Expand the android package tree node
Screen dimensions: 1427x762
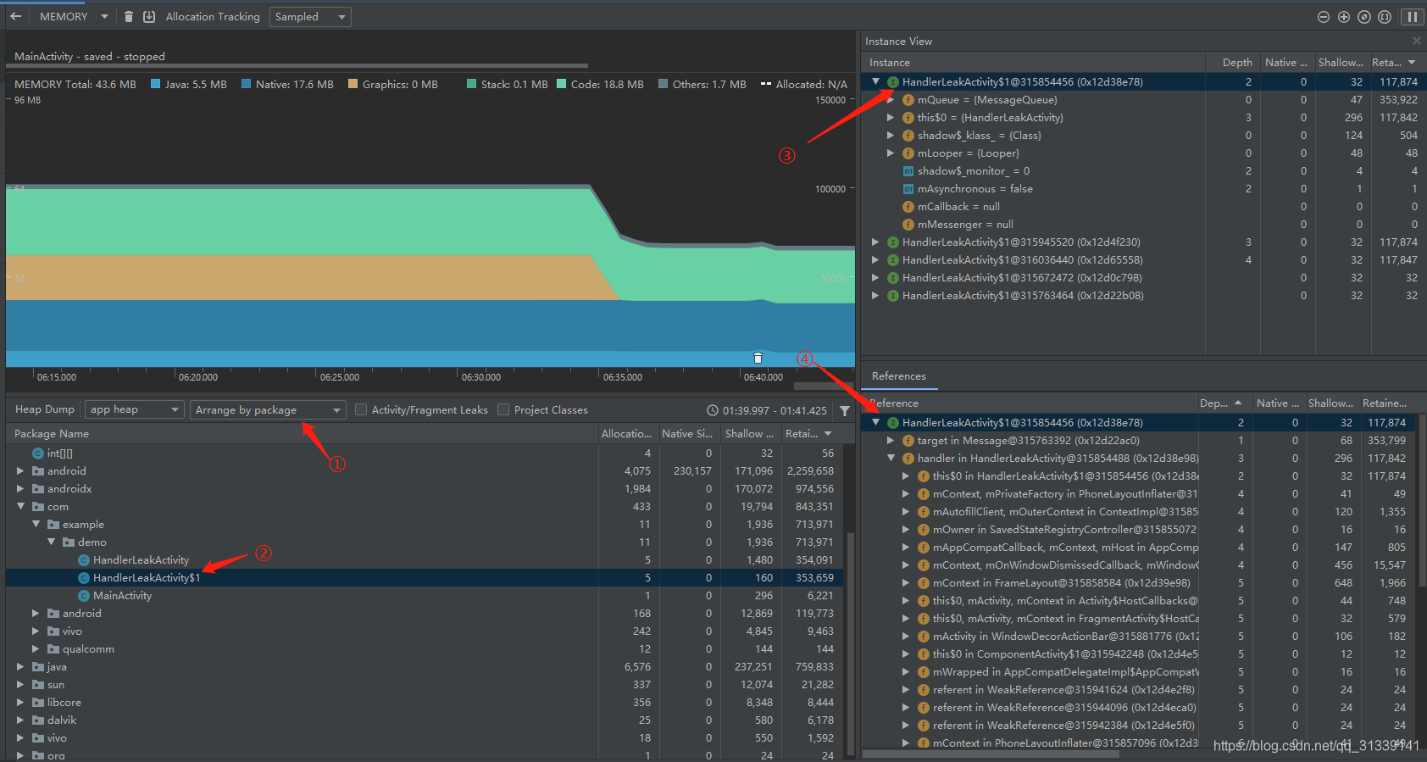20,471
